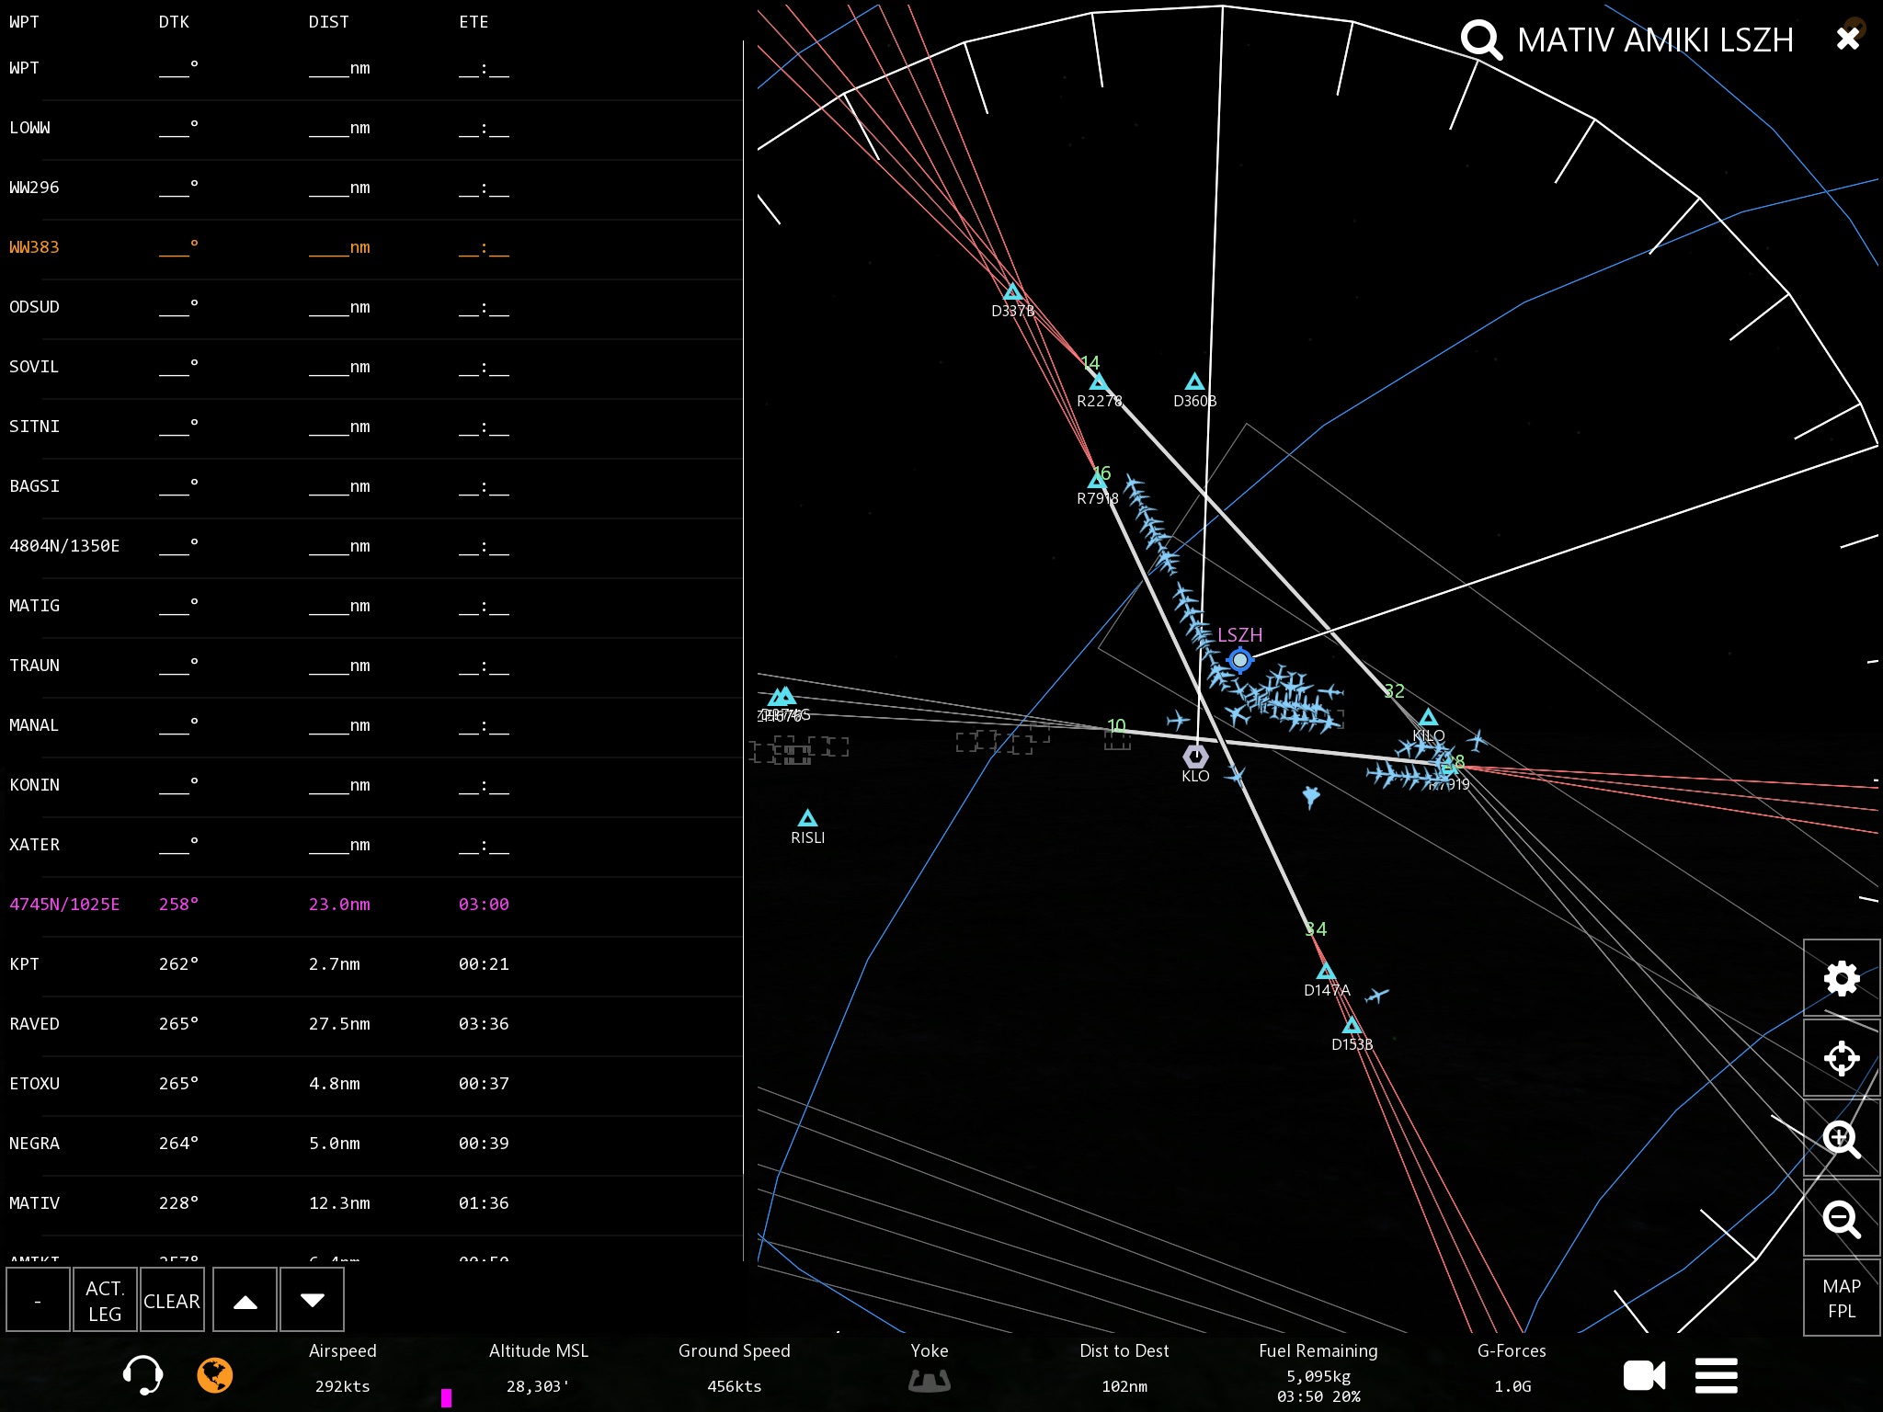The image size is (1883, 1412).
Task: Click the minus remove waypoint button
Action: tap(38, 1300)
